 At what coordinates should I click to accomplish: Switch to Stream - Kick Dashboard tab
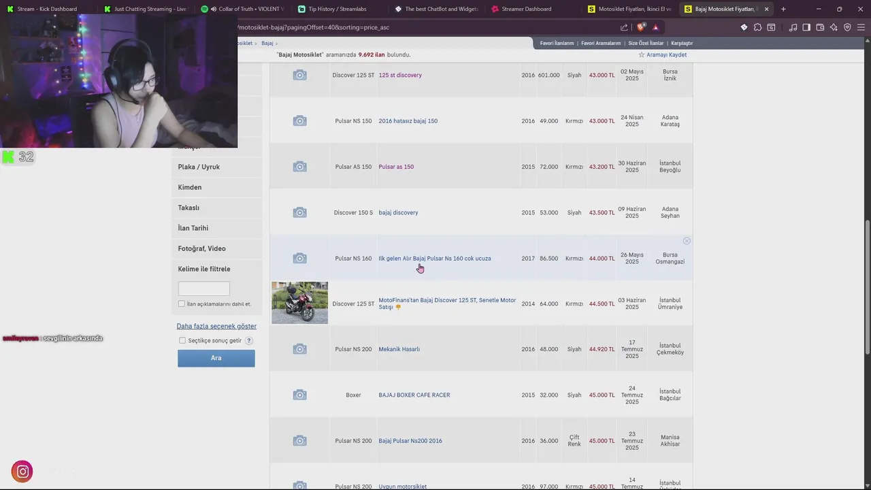coord(48,9)
